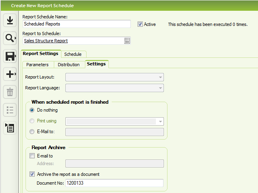Click the Document No input field
The height and width of the screenshot is (193, 258).
[114, 183]
